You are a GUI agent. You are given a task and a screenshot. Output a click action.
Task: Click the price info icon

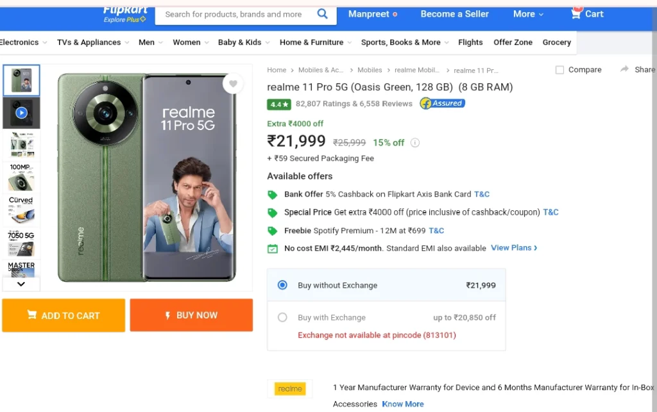415,143
